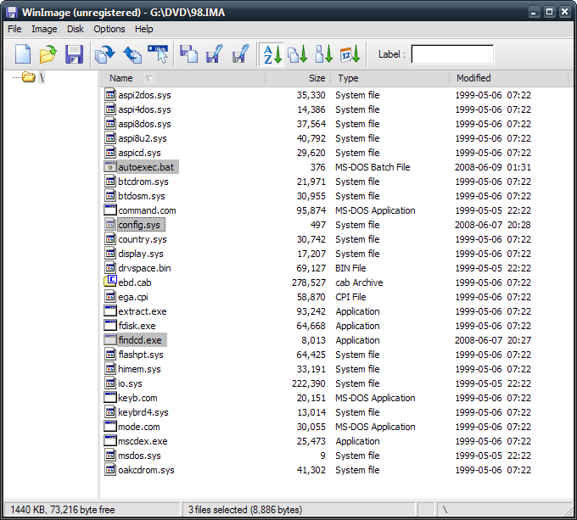The height and width of the screenshot is (520, 577).
Task: Sort by the Modified column header
Action: coord(473,78)
